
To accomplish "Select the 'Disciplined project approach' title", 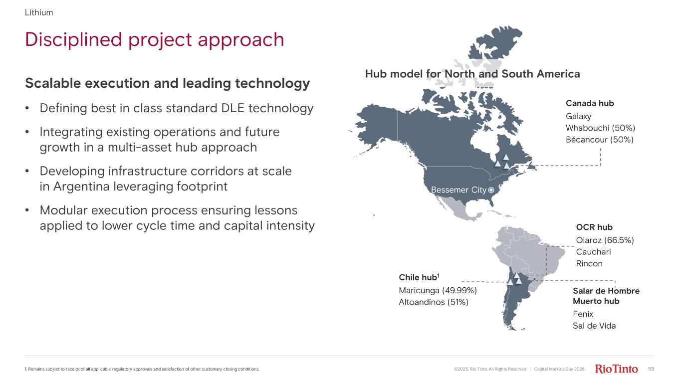I will pos(155,40).
